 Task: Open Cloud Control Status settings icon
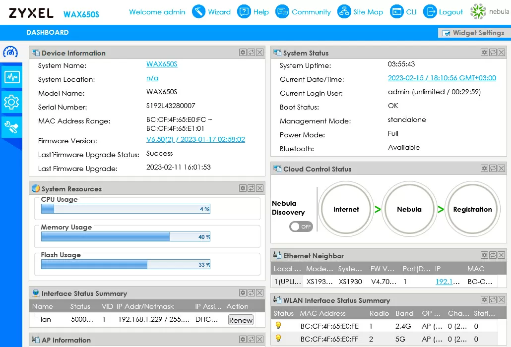[485, 168]
